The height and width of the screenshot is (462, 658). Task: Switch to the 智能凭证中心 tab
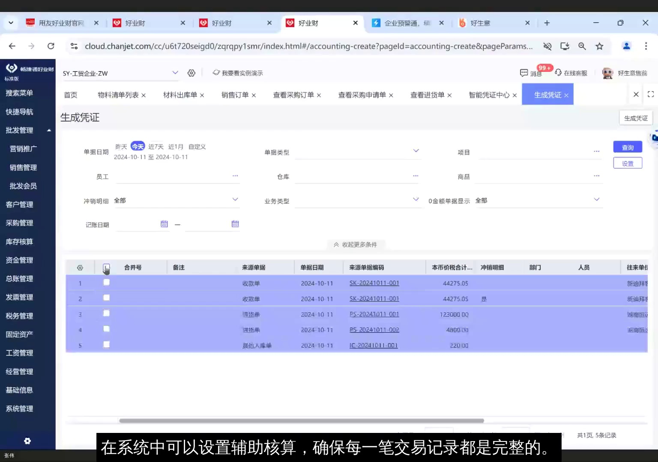click(489, 95)
